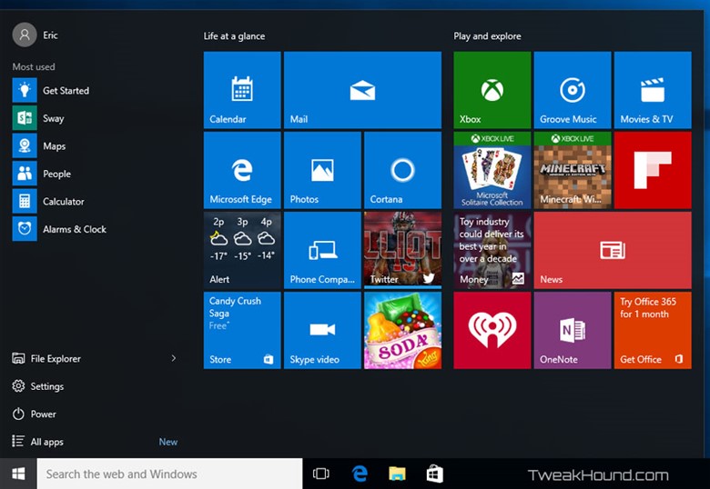This screenshot has height=489, width=710.
Task: Click the Search the web and Windows box
Action: click(170, 474)
